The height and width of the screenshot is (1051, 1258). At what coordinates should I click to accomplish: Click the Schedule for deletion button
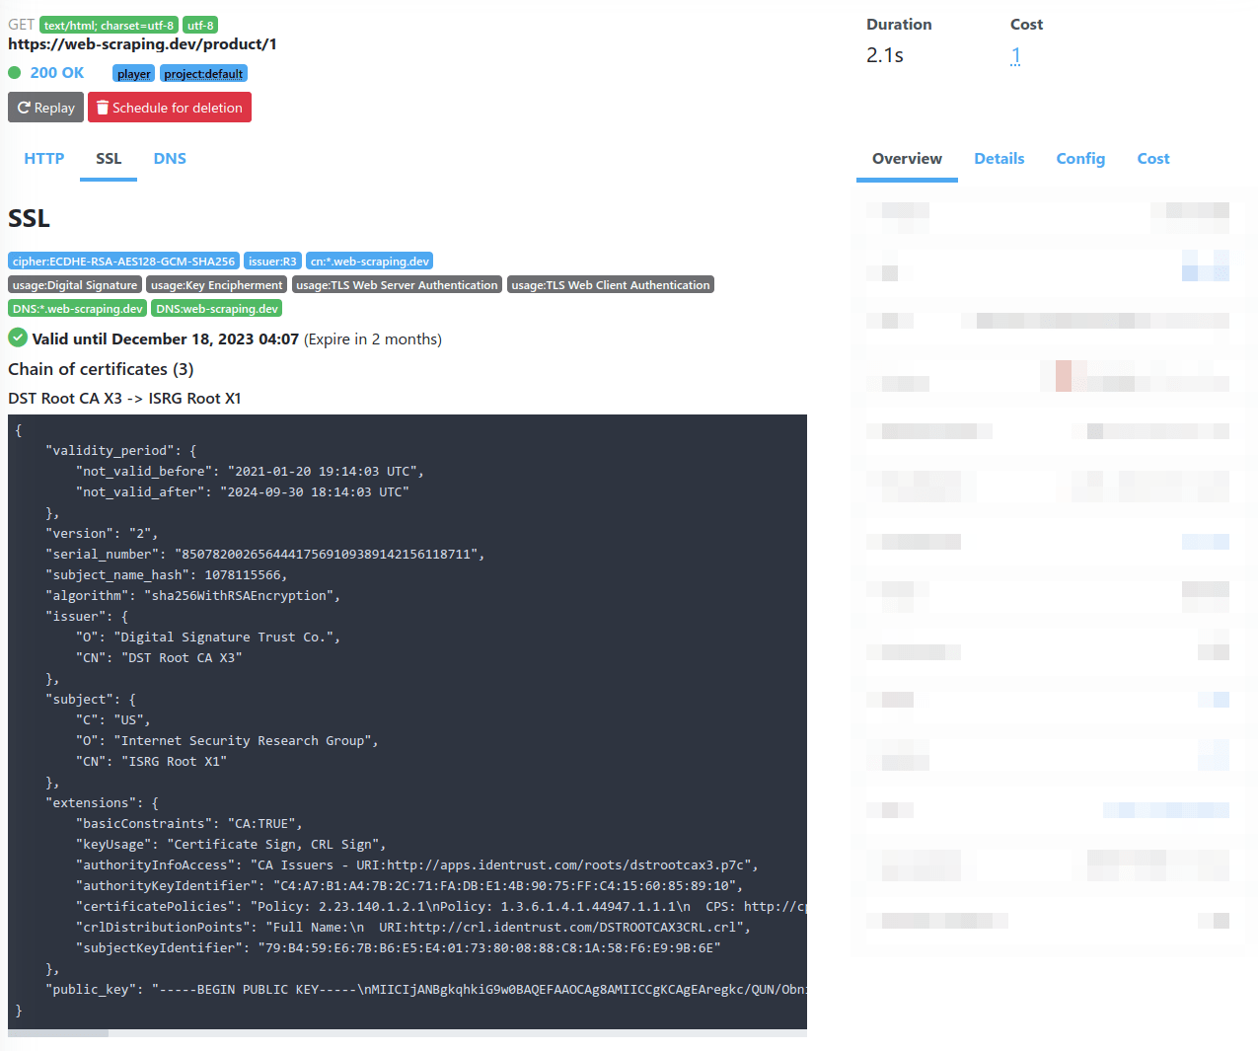pos(169,108)
